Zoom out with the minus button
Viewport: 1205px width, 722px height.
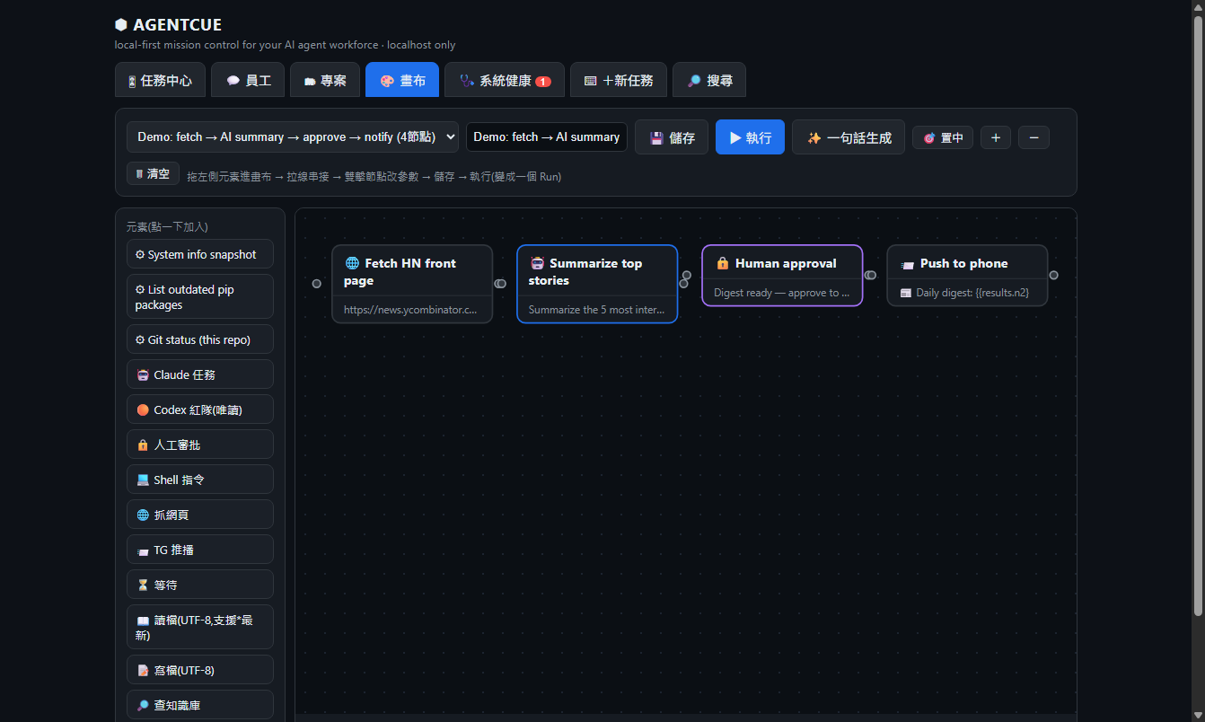coord(1033,137)
